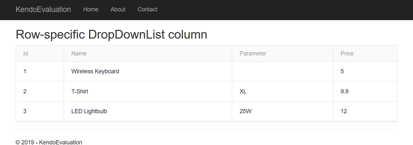Open the Contact page link
413x145 pixels.
click(x=147, y=9)
